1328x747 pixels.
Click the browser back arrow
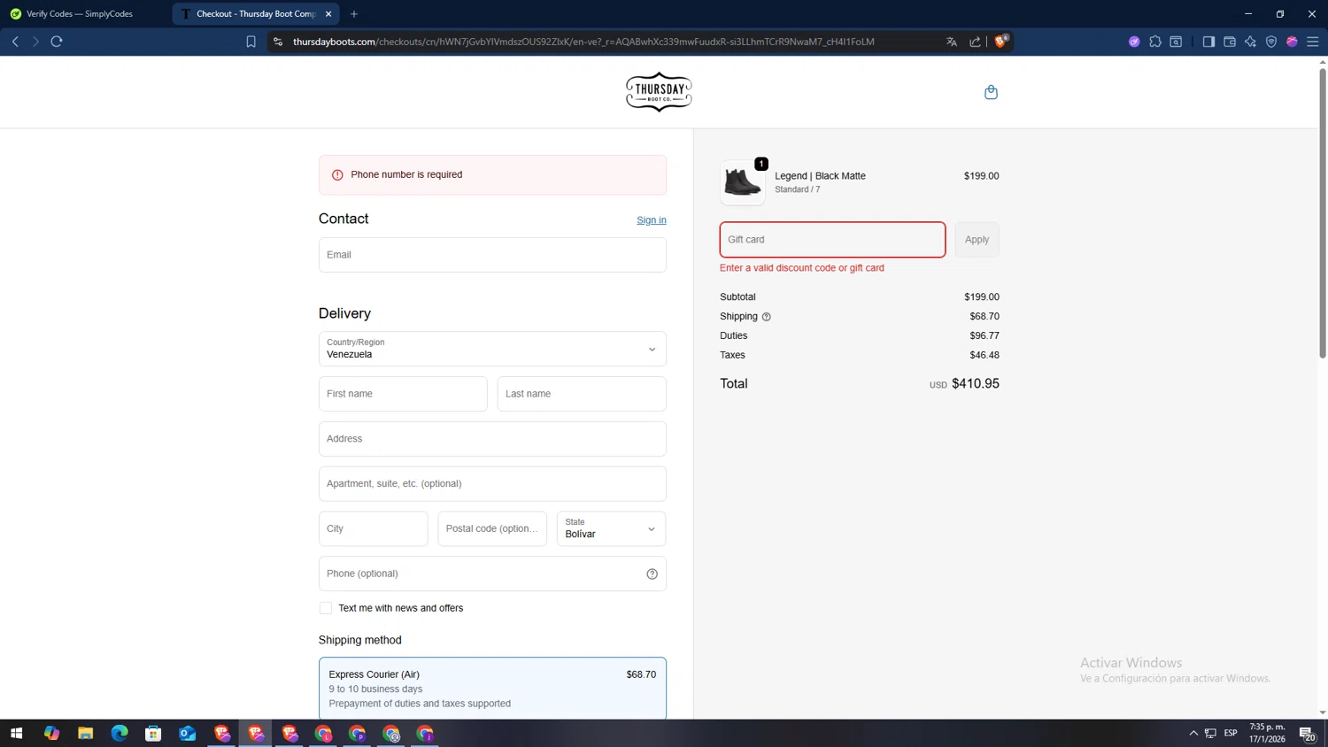[x=15, y=42]
